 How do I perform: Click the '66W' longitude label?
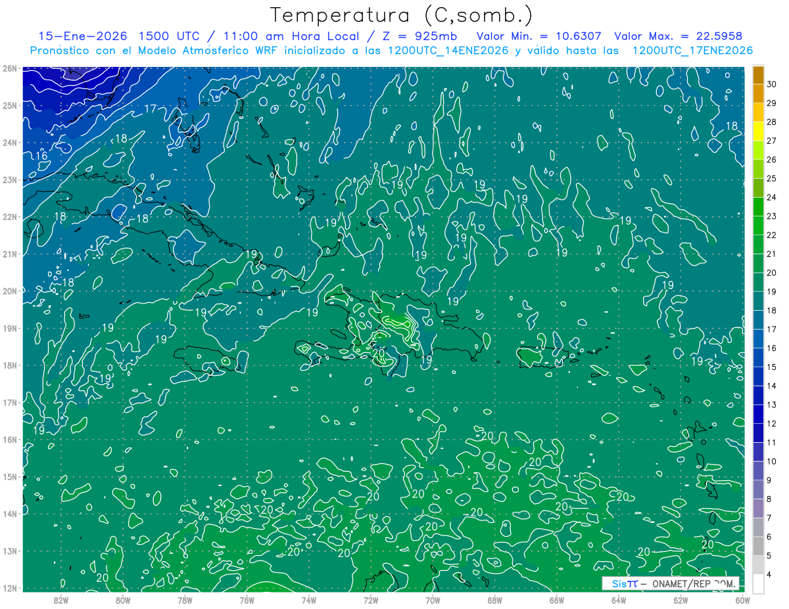tap(557, 600)
